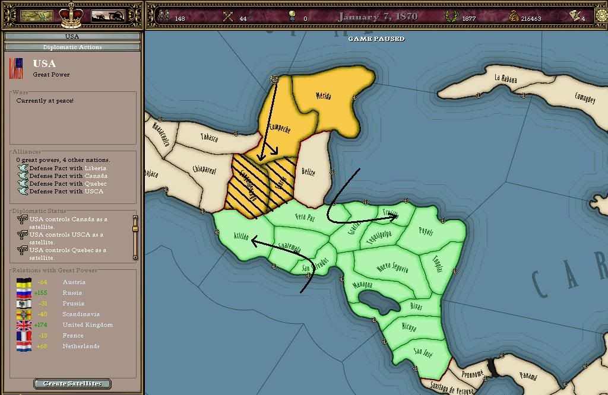The width and height of the screenshot is (608, 395).
Task: Click the anchor port icon near La Habana
Action: pyautogui.click(x=478, y=95)
